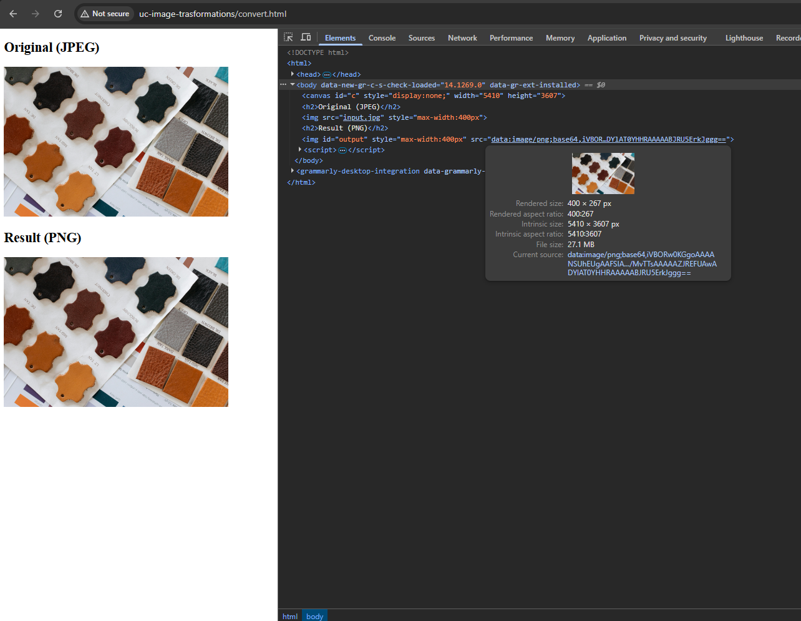The height and width of the screenshot is (621, 801).
Task: Open the Not secure badge
Action: pos(105,14)
